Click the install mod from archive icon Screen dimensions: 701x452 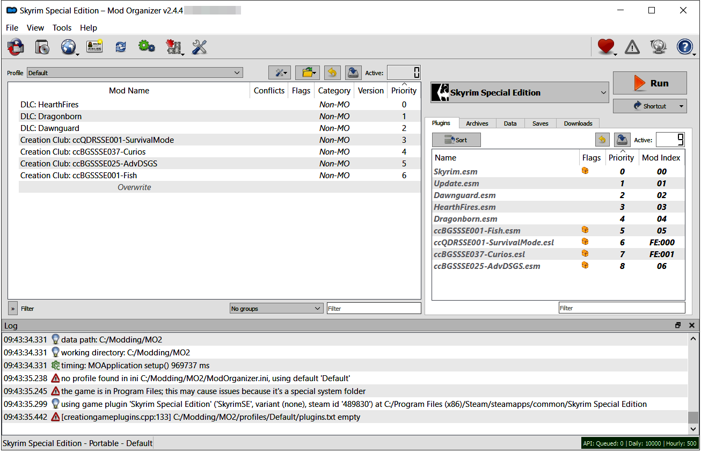(42, 47)
